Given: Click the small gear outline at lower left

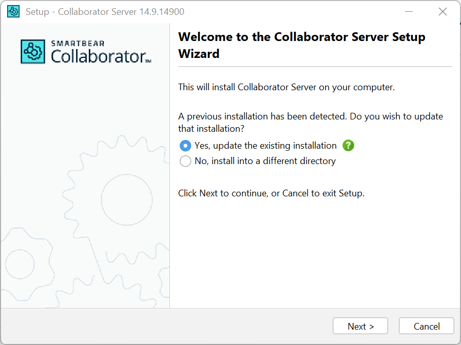Looking at the screenshot, I should [x=20, y=264].
